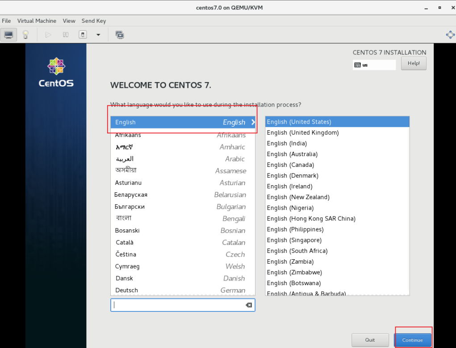Clear the language search field icon
Screen dimensions: 456x348
click(249, 305)
